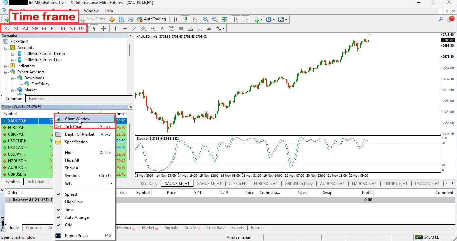Image resolution: width=457 pixels, height=241 pixels.
Task: Select the W1 timeframe button
Action: [72, 28]
